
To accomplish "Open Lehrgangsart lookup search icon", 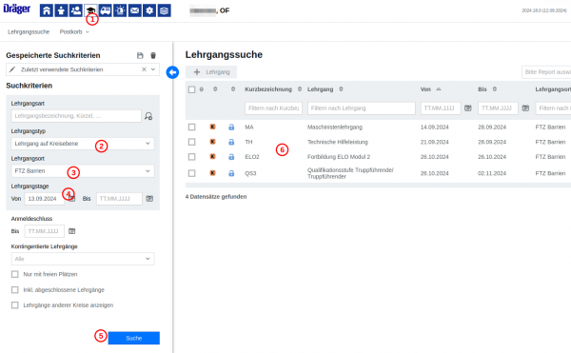I will pyautogui.click(x=148, y=116).
